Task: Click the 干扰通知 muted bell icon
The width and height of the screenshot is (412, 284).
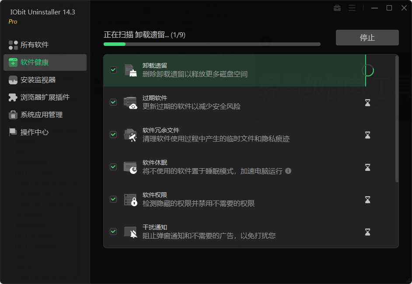Action: tap(131, 232)
